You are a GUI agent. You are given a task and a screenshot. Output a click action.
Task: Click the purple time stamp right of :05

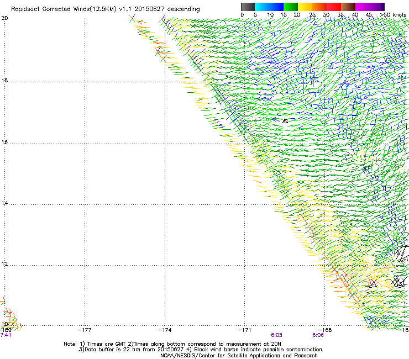point(318,335)
